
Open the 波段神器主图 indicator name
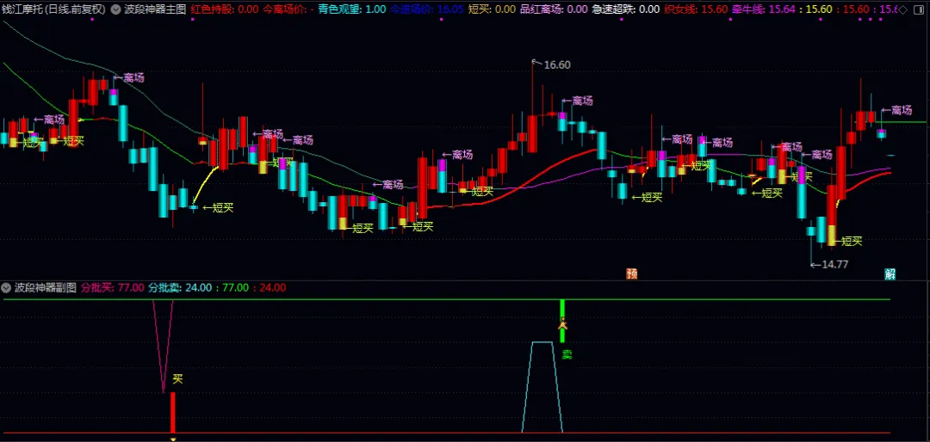point(153,9)
